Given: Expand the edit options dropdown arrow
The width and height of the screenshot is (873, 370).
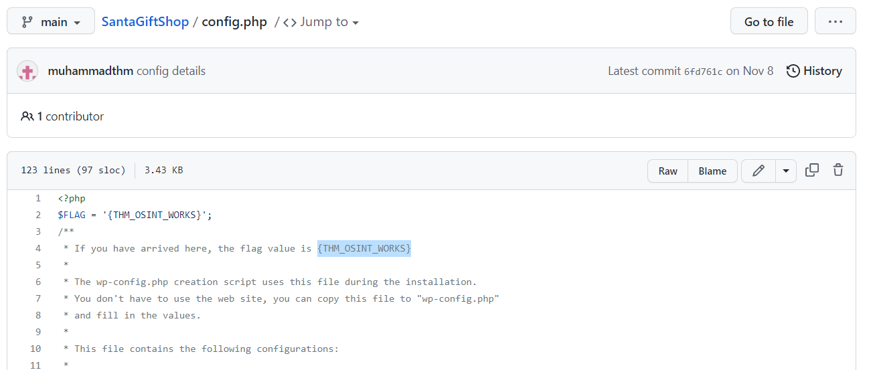Looking at the screenshot, I should pyautogui.click(x=786, y=171).
